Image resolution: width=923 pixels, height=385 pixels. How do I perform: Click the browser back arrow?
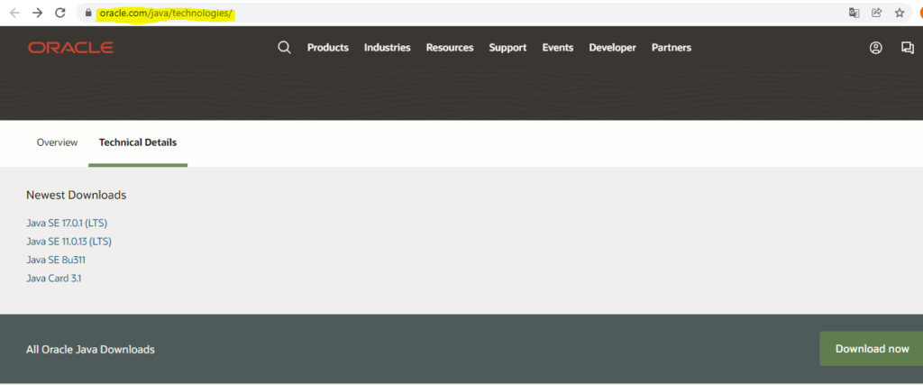[x=14, y=13]
